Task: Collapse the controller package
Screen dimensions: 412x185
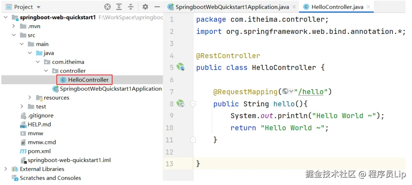Action: pos(46,71)
